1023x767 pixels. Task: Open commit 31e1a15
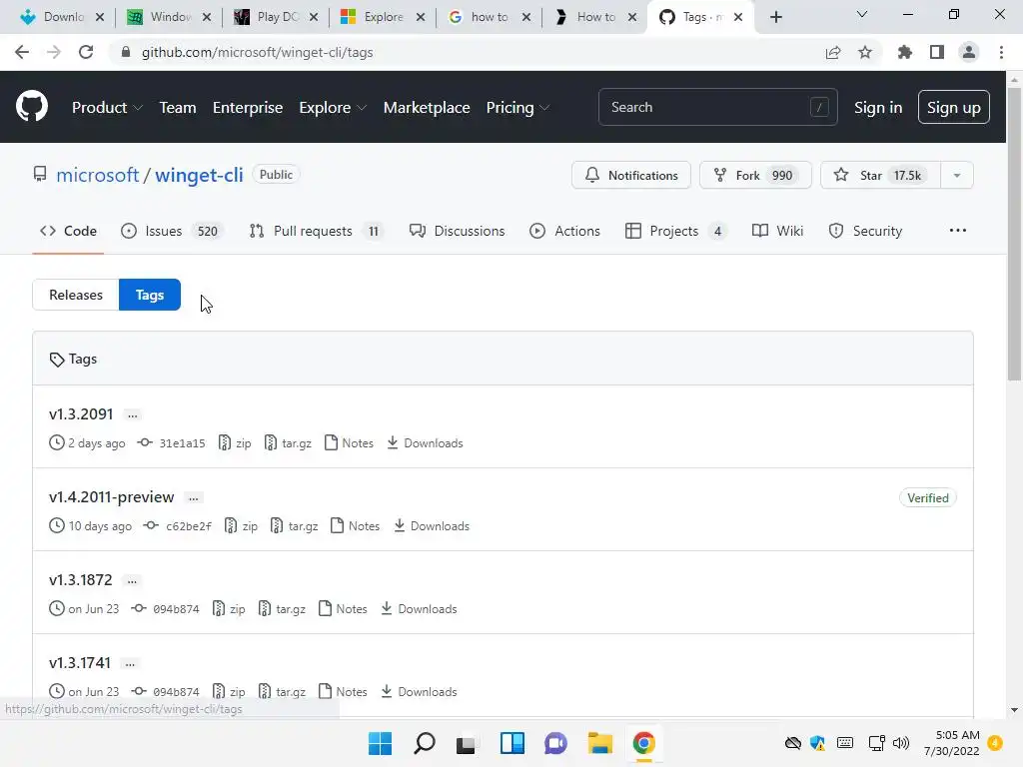point(172,442)
